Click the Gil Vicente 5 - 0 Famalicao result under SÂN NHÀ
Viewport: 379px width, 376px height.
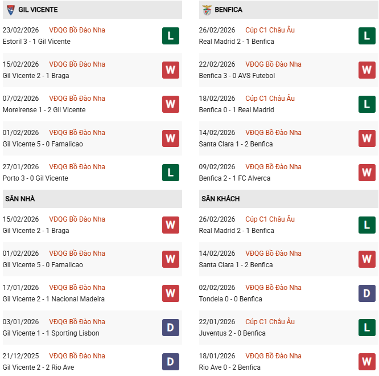pos(43,265)
